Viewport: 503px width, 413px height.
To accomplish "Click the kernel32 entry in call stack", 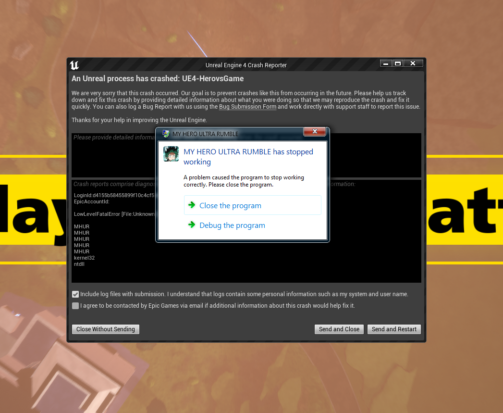I will pos(85,258).
